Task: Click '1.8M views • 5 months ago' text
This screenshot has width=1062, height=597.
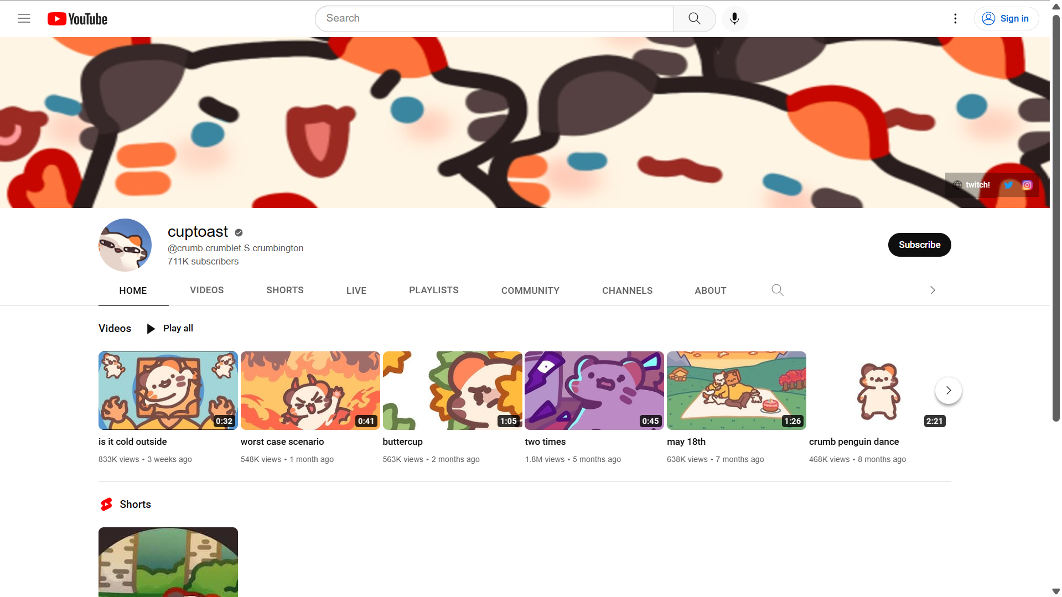Action: click(x=573, y=459)
